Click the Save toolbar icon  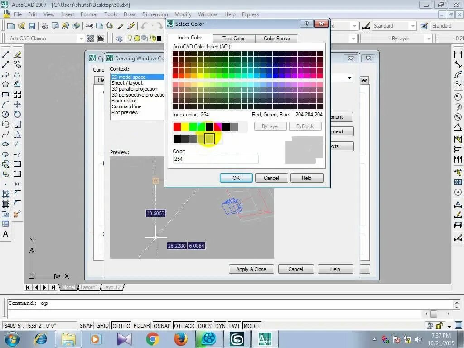[32, 26]
